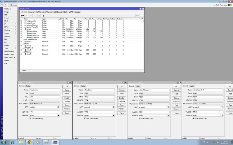Open the Windows Start menu
This screenshot has width=233, height=145.
click(3, 142)
